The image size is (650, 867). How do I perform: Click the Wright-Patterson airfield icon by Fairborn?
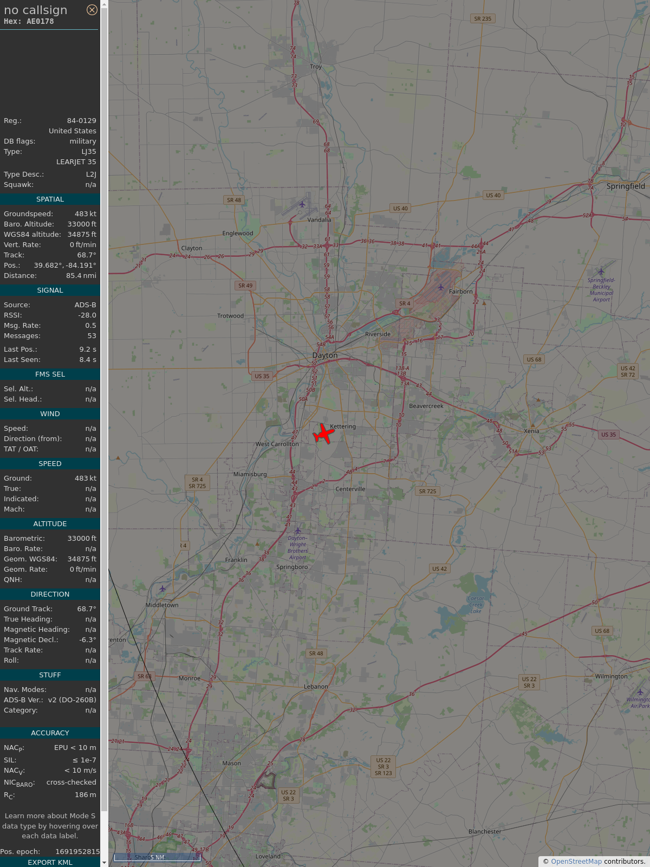pos(441,287)
